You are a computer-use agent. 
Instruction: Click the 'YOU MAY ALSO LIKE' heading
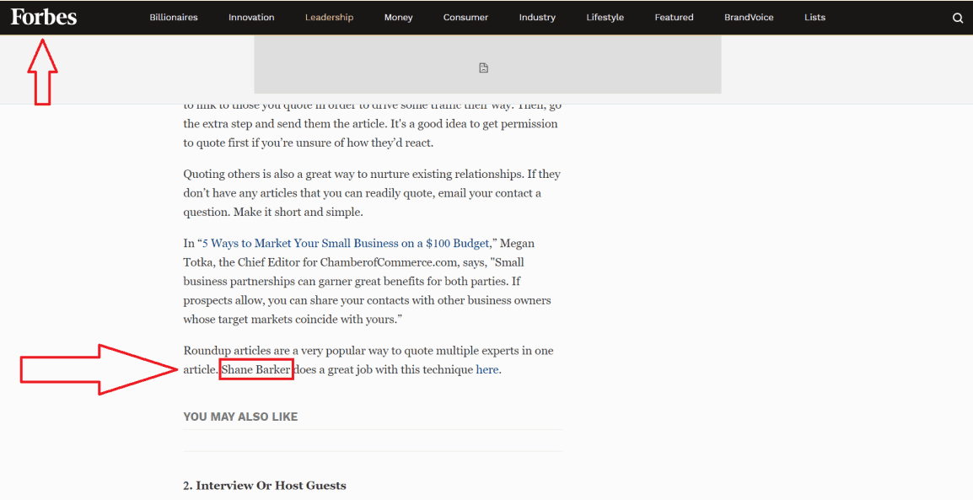point(241,417)
